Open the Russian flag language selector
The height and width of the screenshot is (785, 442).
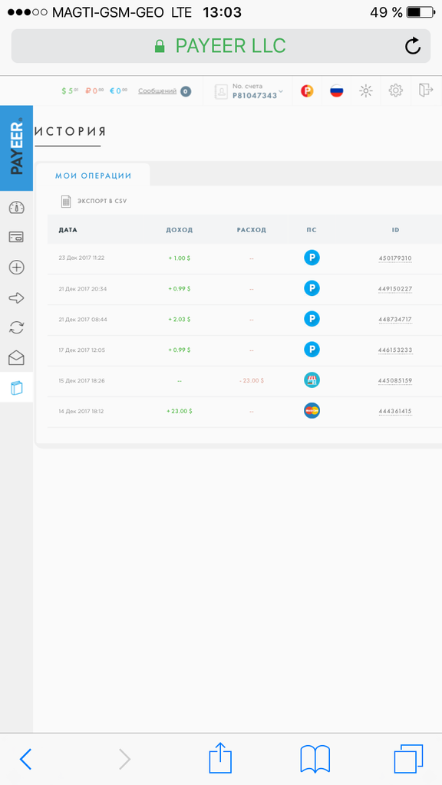click(x=336, y=91)
